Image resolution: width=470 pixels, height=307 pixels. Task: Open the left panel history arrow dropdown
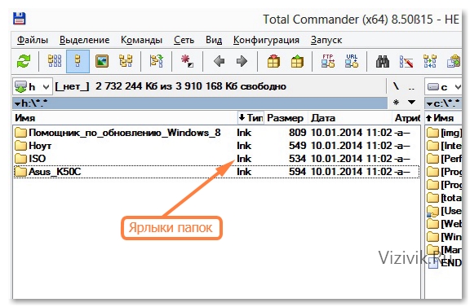pyautogui.click(x=412, y=103)
